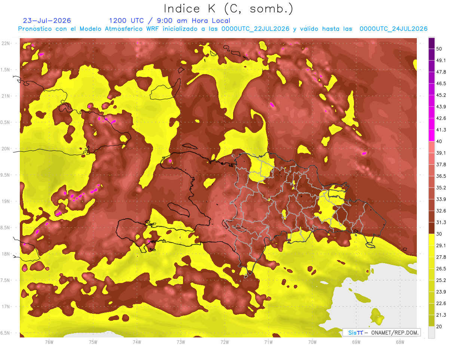The image size is (449, 347).
Task: Click the colorbar value "23.9"
Action: click(x=441, y=292)
